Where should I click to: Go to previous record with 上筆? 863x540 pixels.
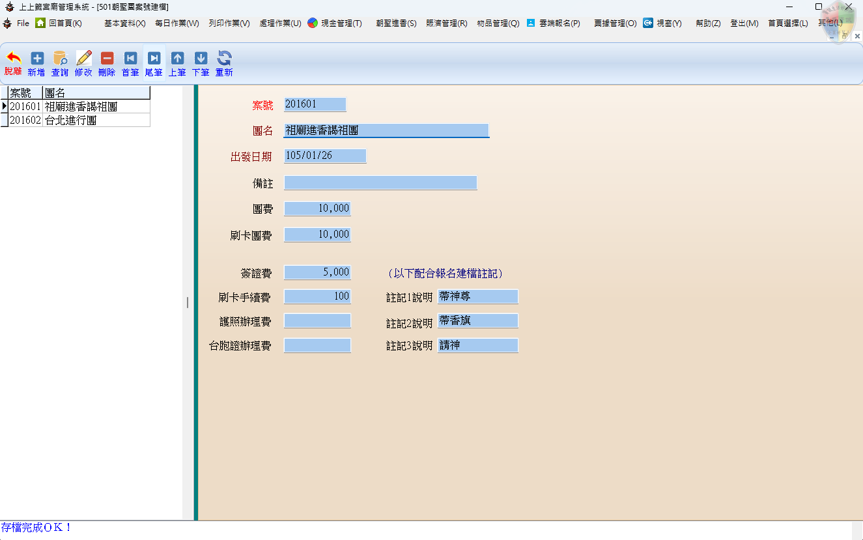pyautogui.click(x=177, y=63)
